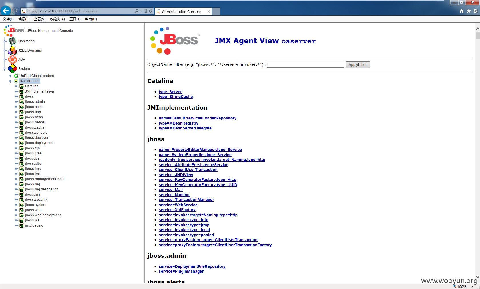Viewport: 480px width, 289px height.
Task: Click the J2EE Domains cube icon
Action: click(x=13, y=50)
